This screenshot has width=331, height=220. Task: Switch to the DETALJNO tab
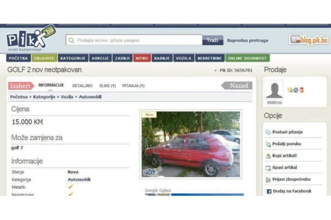[x=83, y=86]
